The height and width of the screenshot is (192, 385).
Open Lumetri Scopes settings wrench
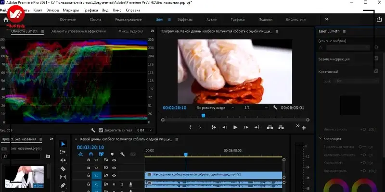[93, 130]
